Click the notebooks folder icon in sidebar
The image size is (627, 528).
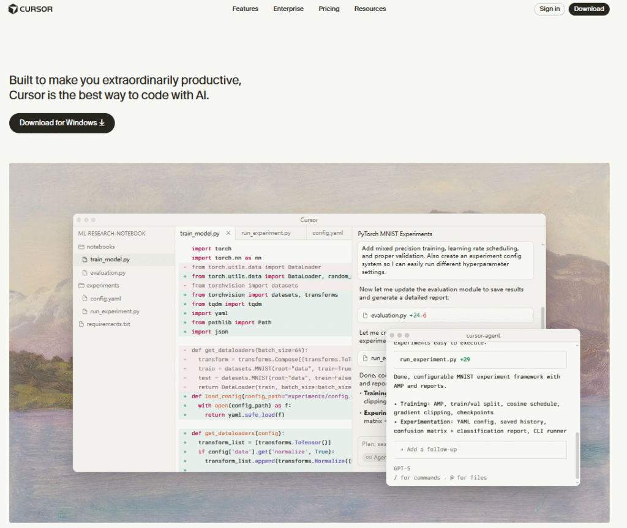click(81, 247)
